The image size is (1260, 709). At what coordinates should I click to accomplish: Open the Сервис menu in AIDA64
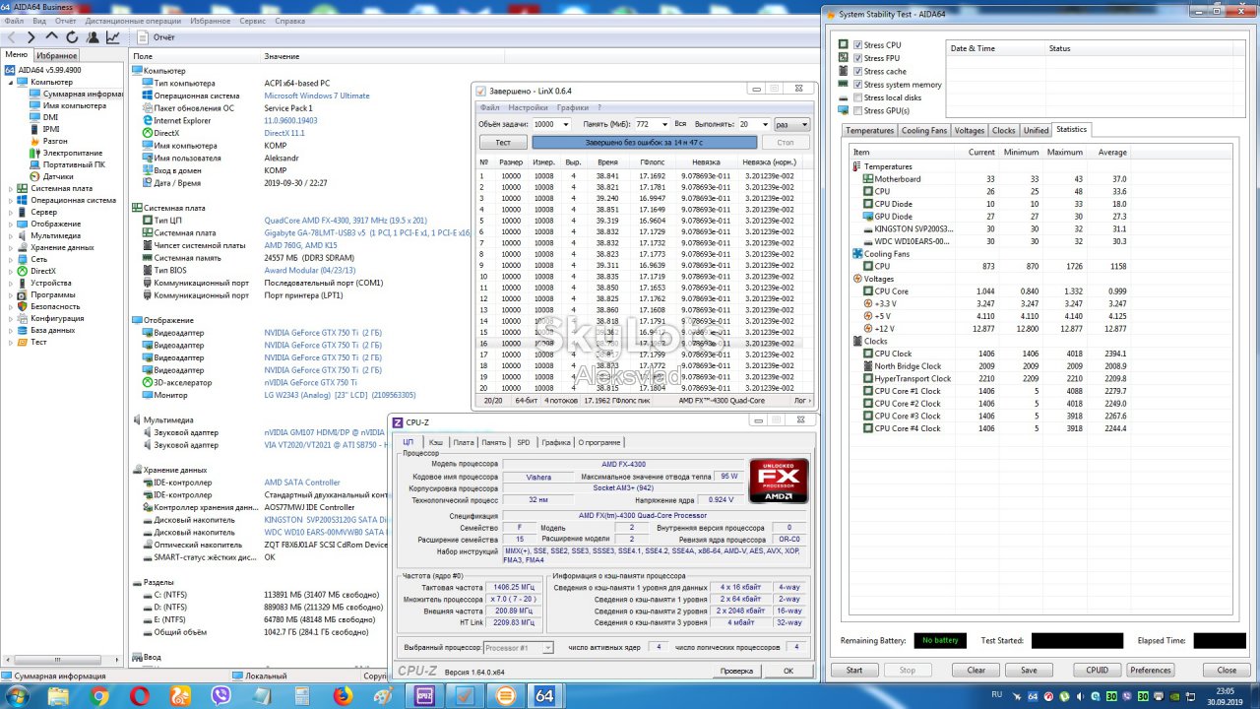tap(252, 20)
